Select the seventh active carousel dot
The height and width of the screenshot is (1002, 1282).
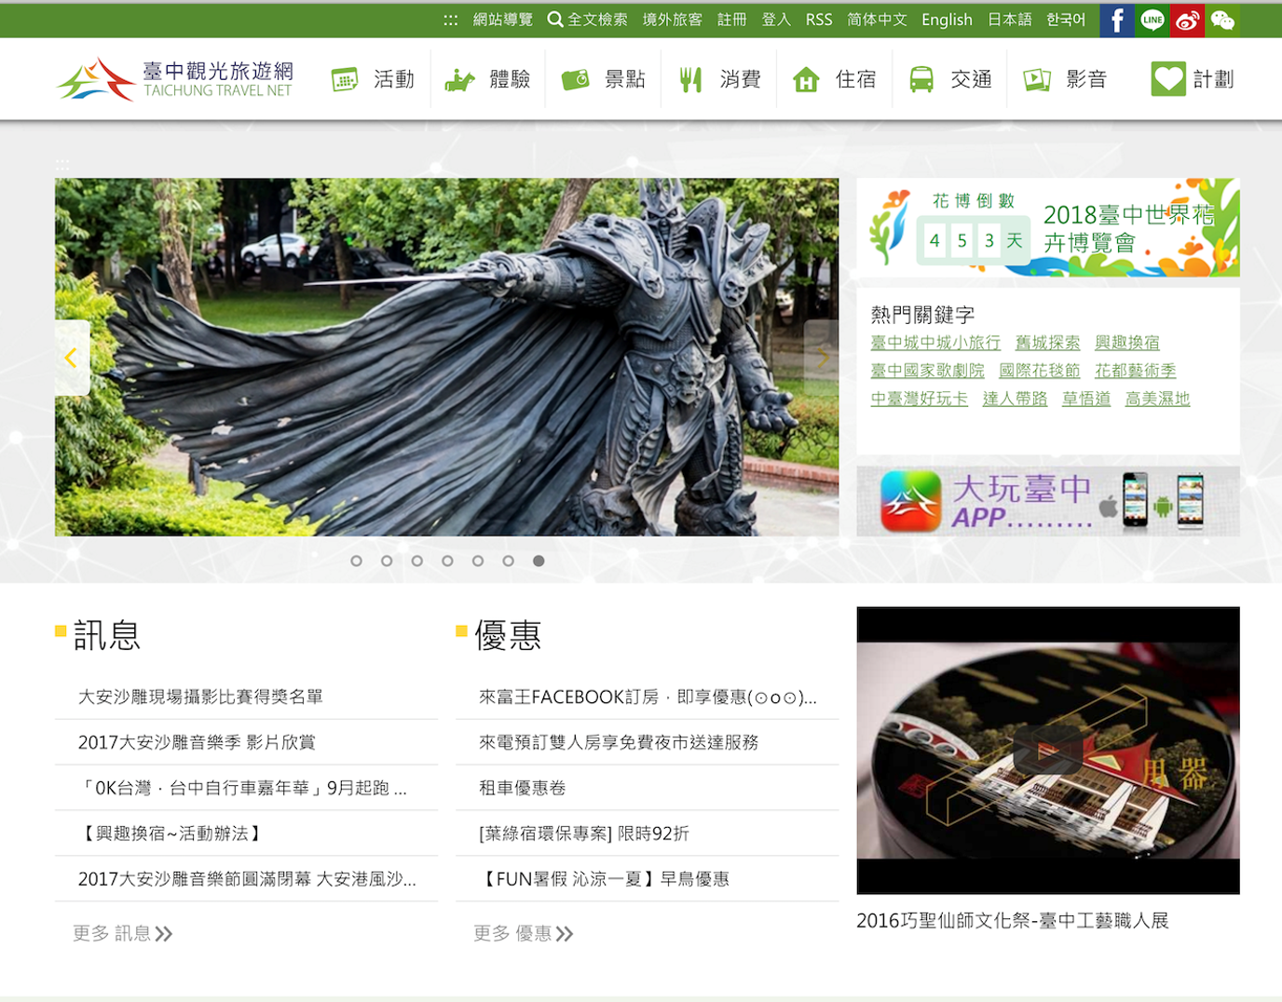pyautogui.click(x=539, y=561)
